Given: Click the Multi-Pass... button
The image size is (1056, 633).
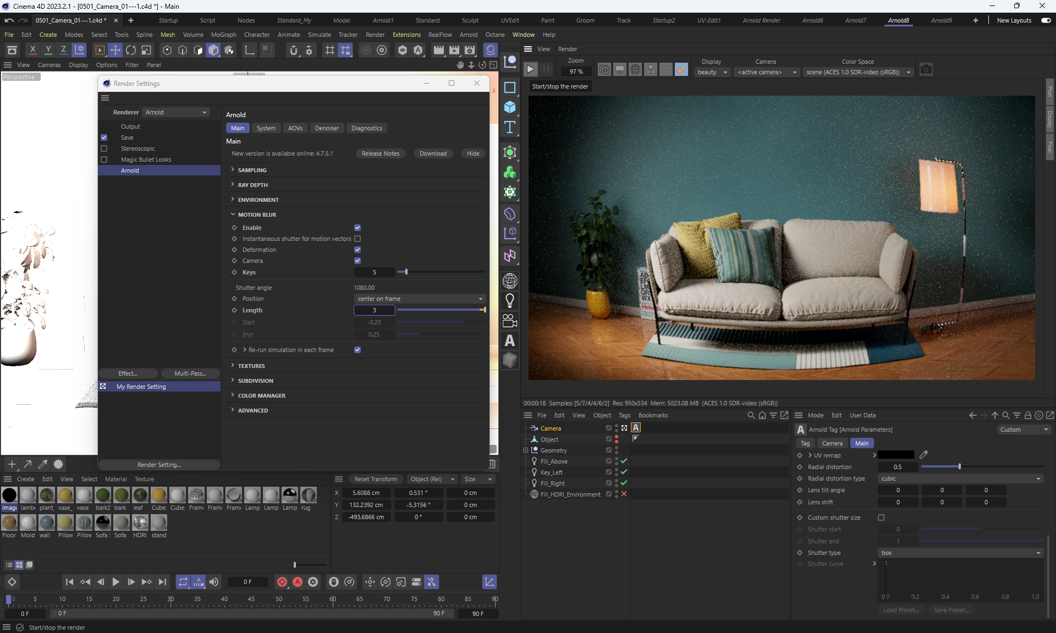Looking at the screenshot, I should [x=190, y=373].
